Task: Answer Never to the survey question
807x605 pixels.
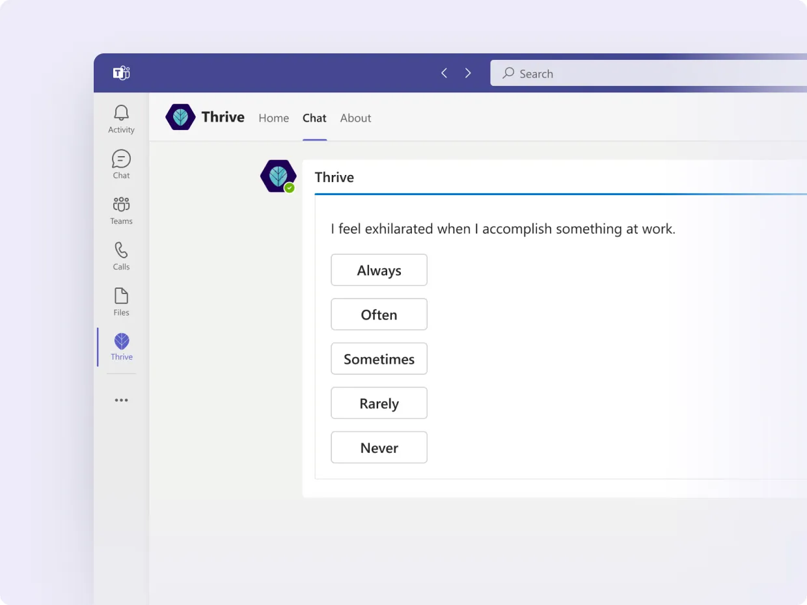Action: click(x=379, y=447)
